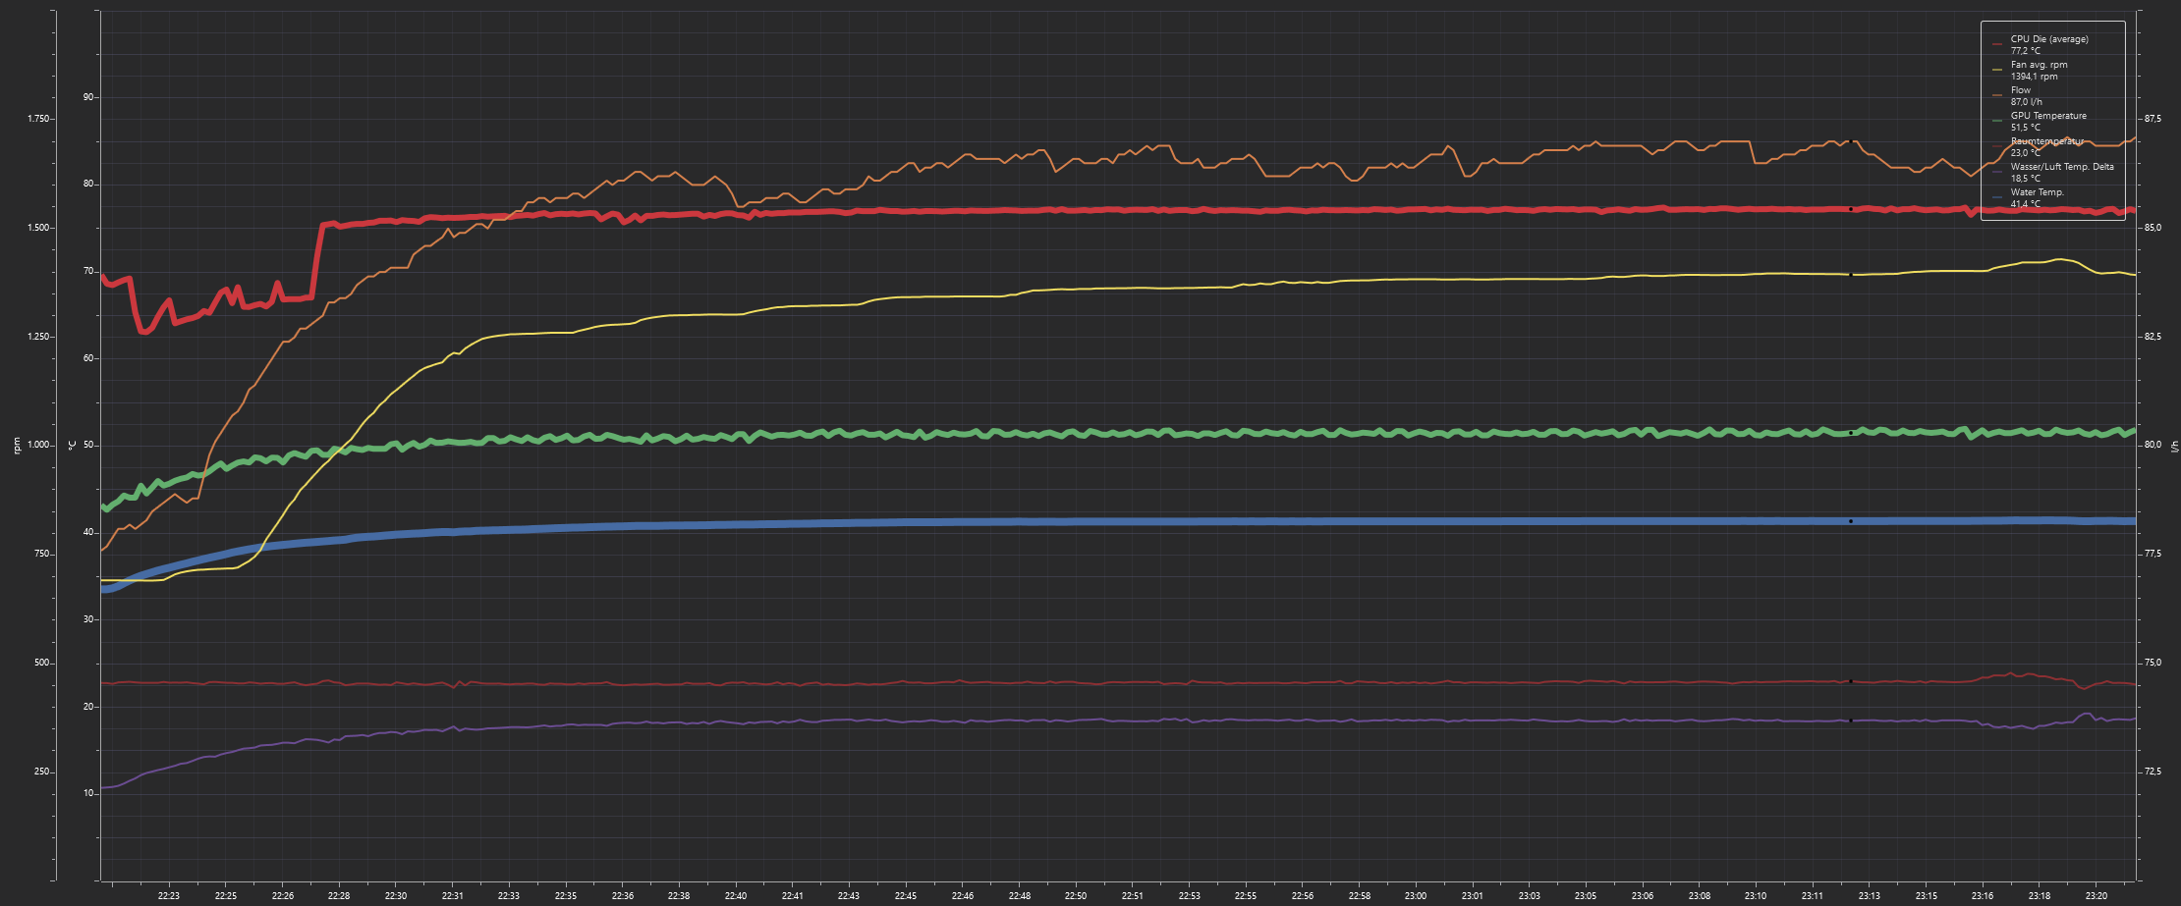This screenshot has height=906, width=2181.
Task: Click the '23:00' time axis label
Action: [1416, 896]
